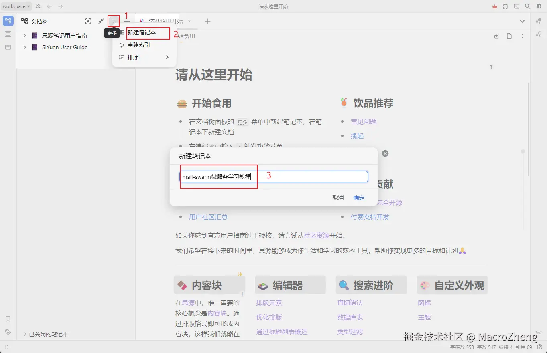Minimize the document tree panel
This screenshot has height=353, width=547.
tap(127, 21)
